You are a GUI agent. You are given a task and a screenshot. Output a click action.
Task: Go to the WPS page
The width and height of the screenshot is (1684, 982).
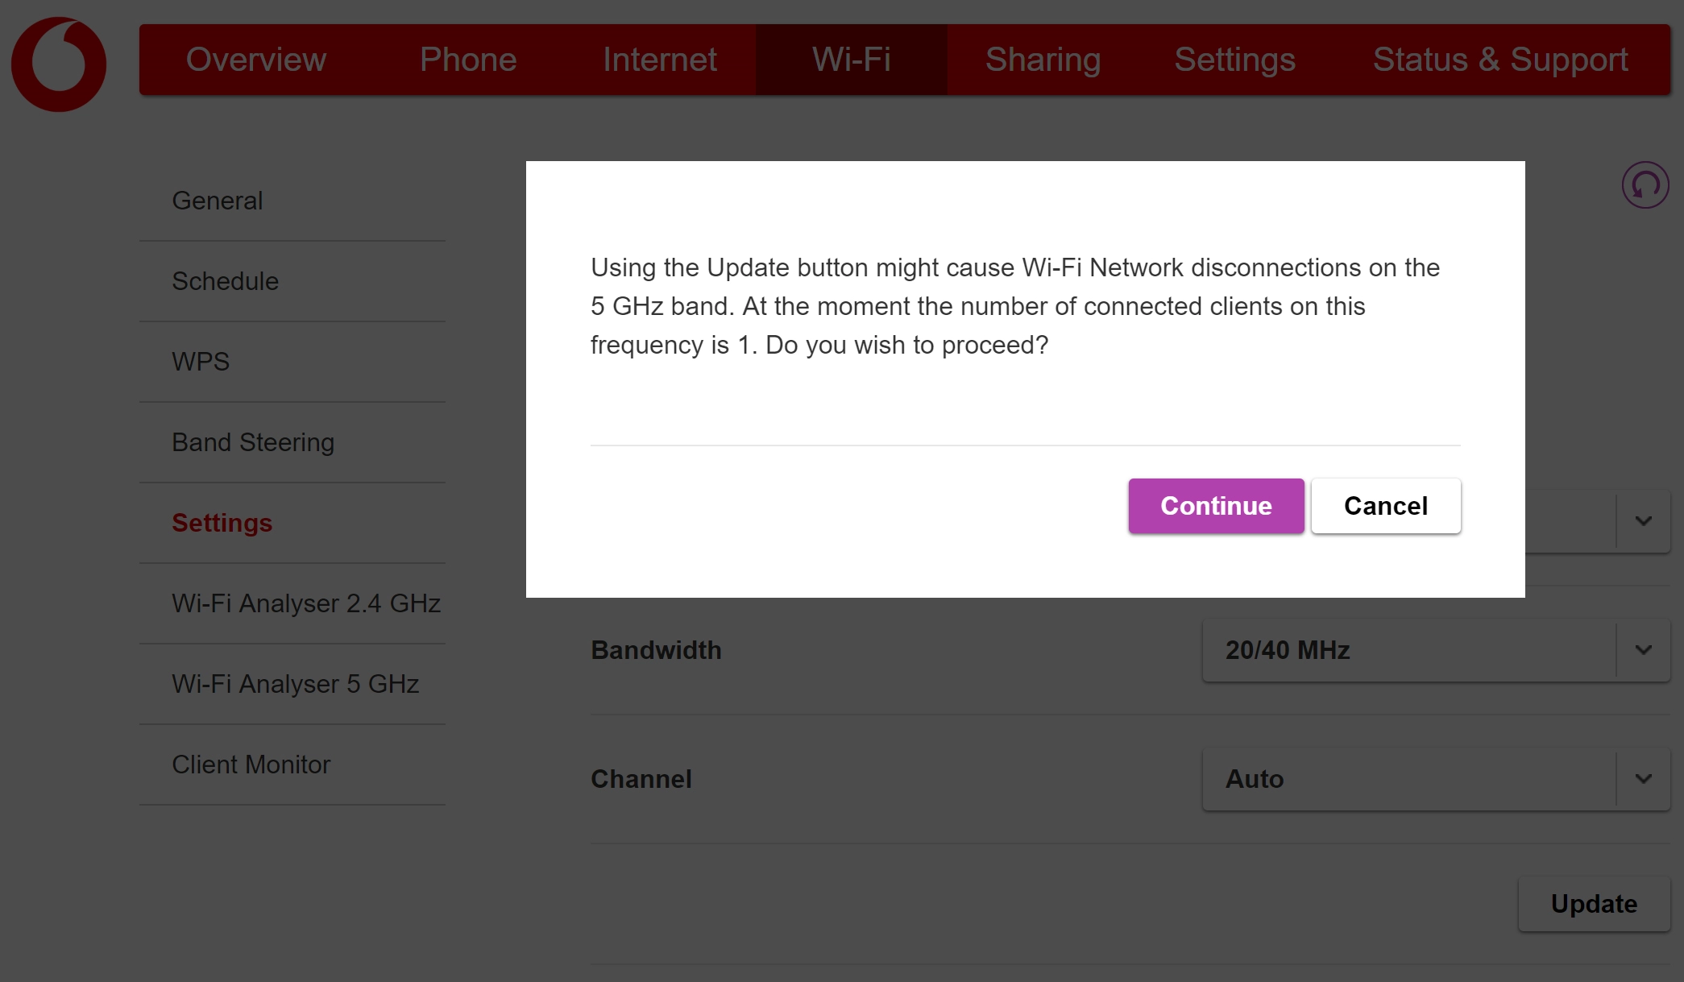pos(200,362)
